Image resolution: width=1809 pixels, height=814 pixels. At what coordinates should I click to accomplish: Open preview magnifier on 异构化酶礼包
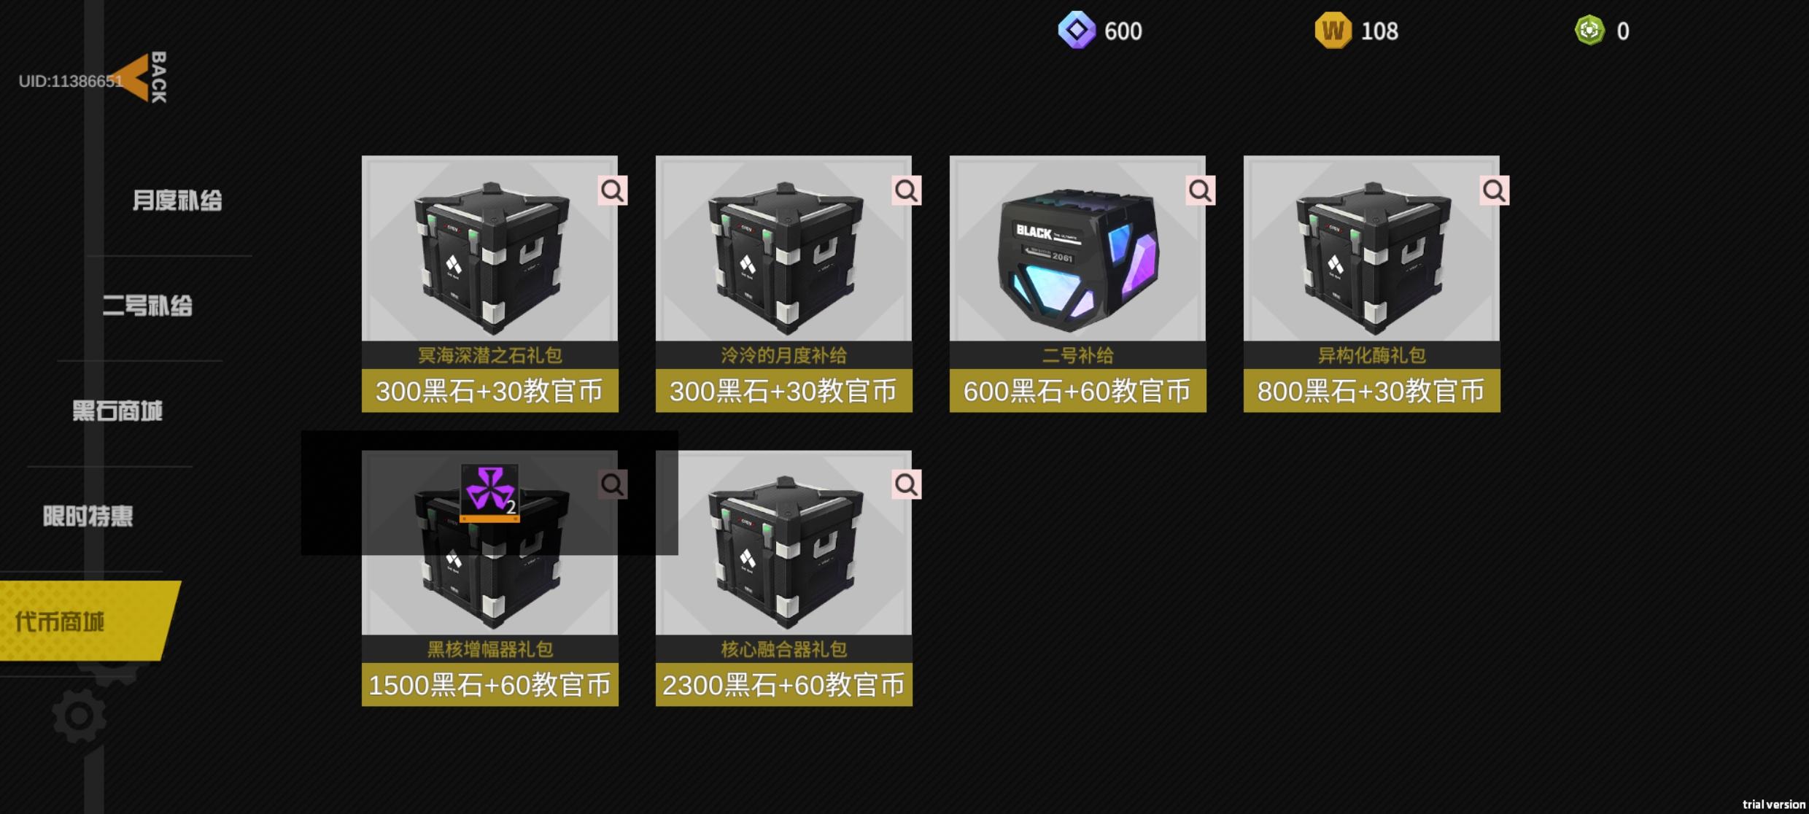[1495, 191]
